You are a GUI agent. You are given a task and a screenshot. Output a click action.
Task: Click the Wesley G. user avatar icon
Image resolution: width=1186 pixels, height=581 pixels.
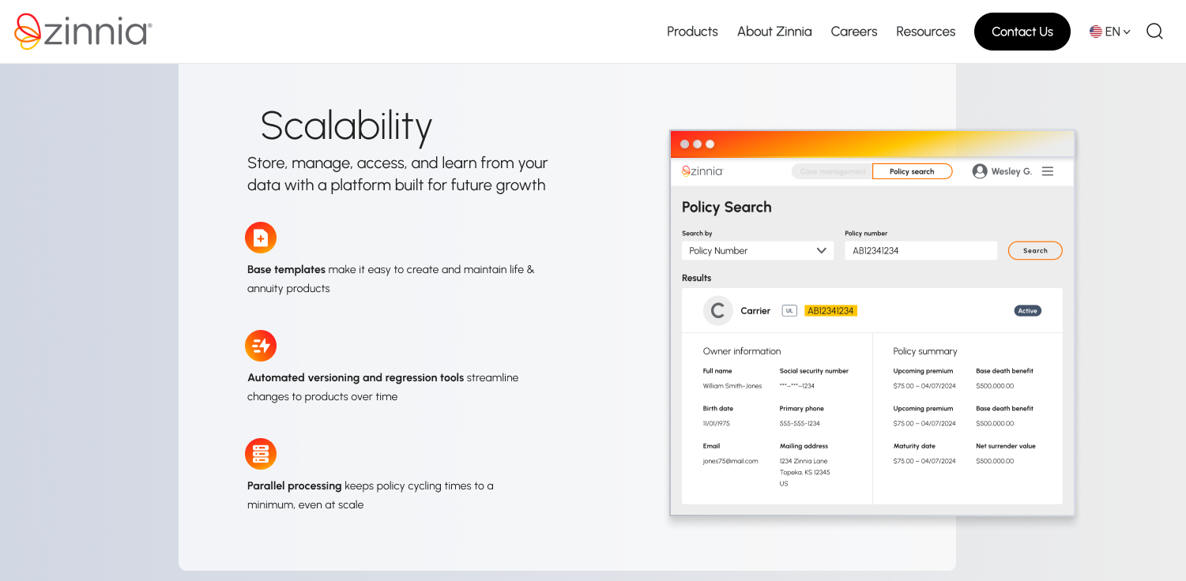(980, 171)
